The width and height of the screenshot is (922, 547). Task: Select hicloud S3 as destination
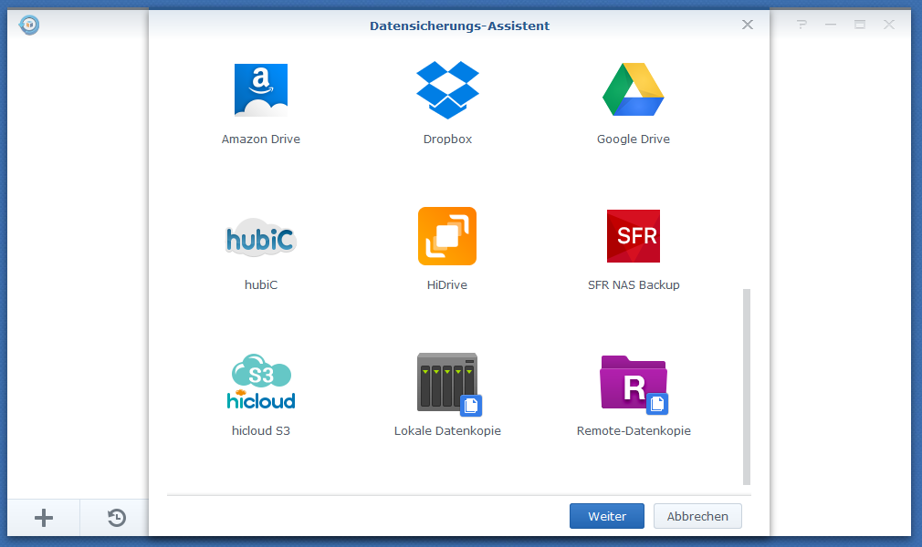pyautogui.click(x=261, y=381)
